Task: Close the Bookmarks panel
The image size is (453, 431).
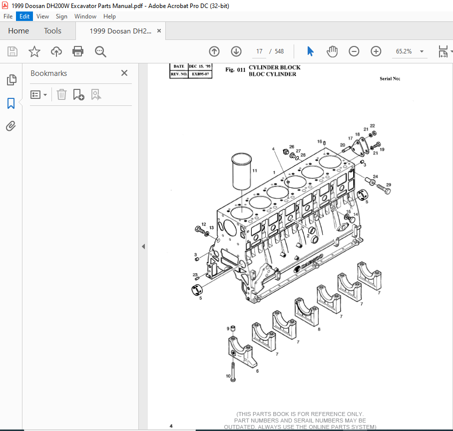Action: 124,73
